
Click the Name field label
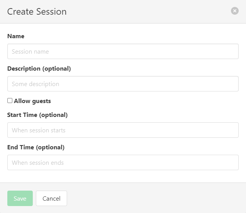coord(16,36)
